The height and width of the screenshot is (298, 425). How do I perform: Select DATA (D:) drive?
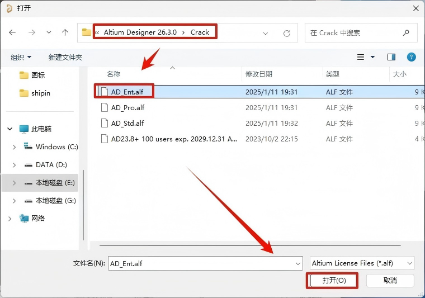tap(45, 165)
